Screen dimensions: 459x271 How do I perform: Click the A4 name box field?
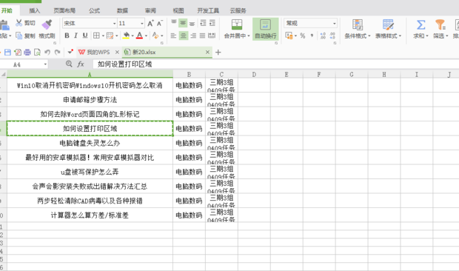(24, 64)
